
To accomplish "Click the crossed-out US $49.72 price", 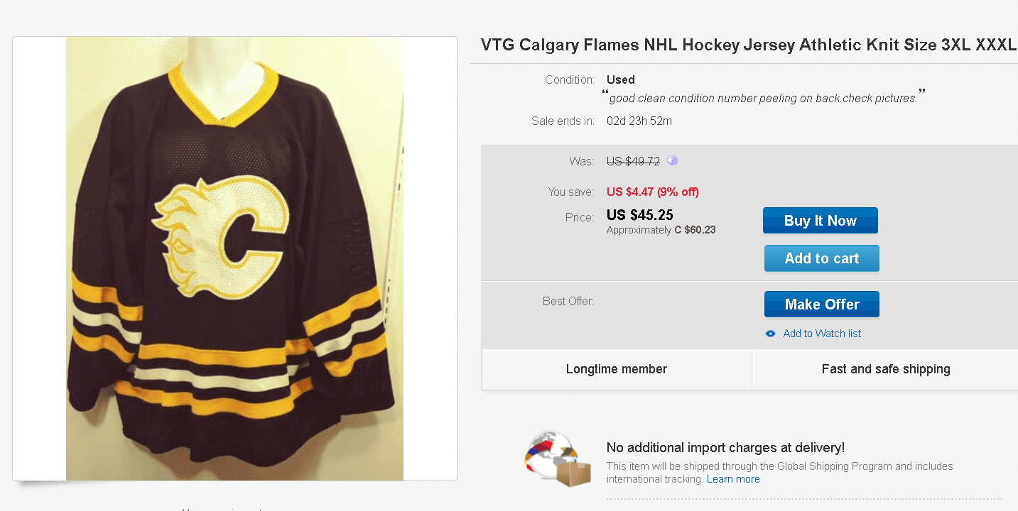I will coord(633,161).
